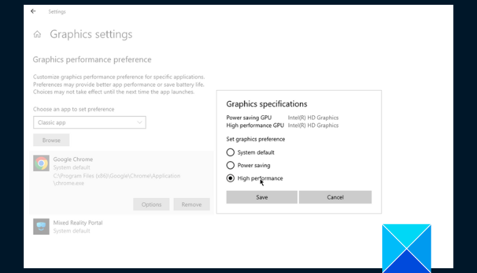This screenshot has width=477, height=273.
Task: Open the Classic app dropdown
Action: pos(89,123)
